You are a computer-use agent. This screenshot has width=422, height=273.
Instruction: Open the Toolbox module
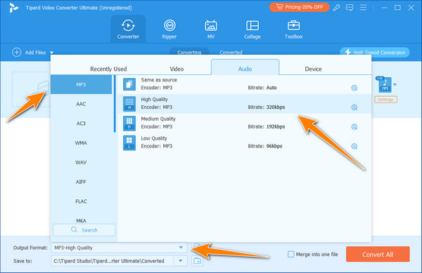point(293,29)
